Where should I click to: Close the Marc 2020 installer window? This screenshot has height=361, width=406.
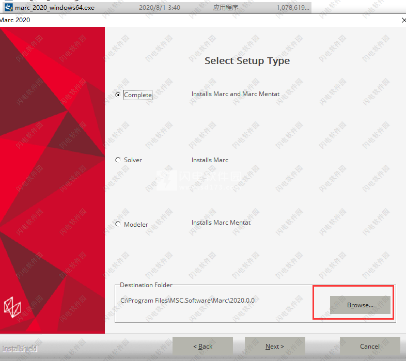(403, 20)
